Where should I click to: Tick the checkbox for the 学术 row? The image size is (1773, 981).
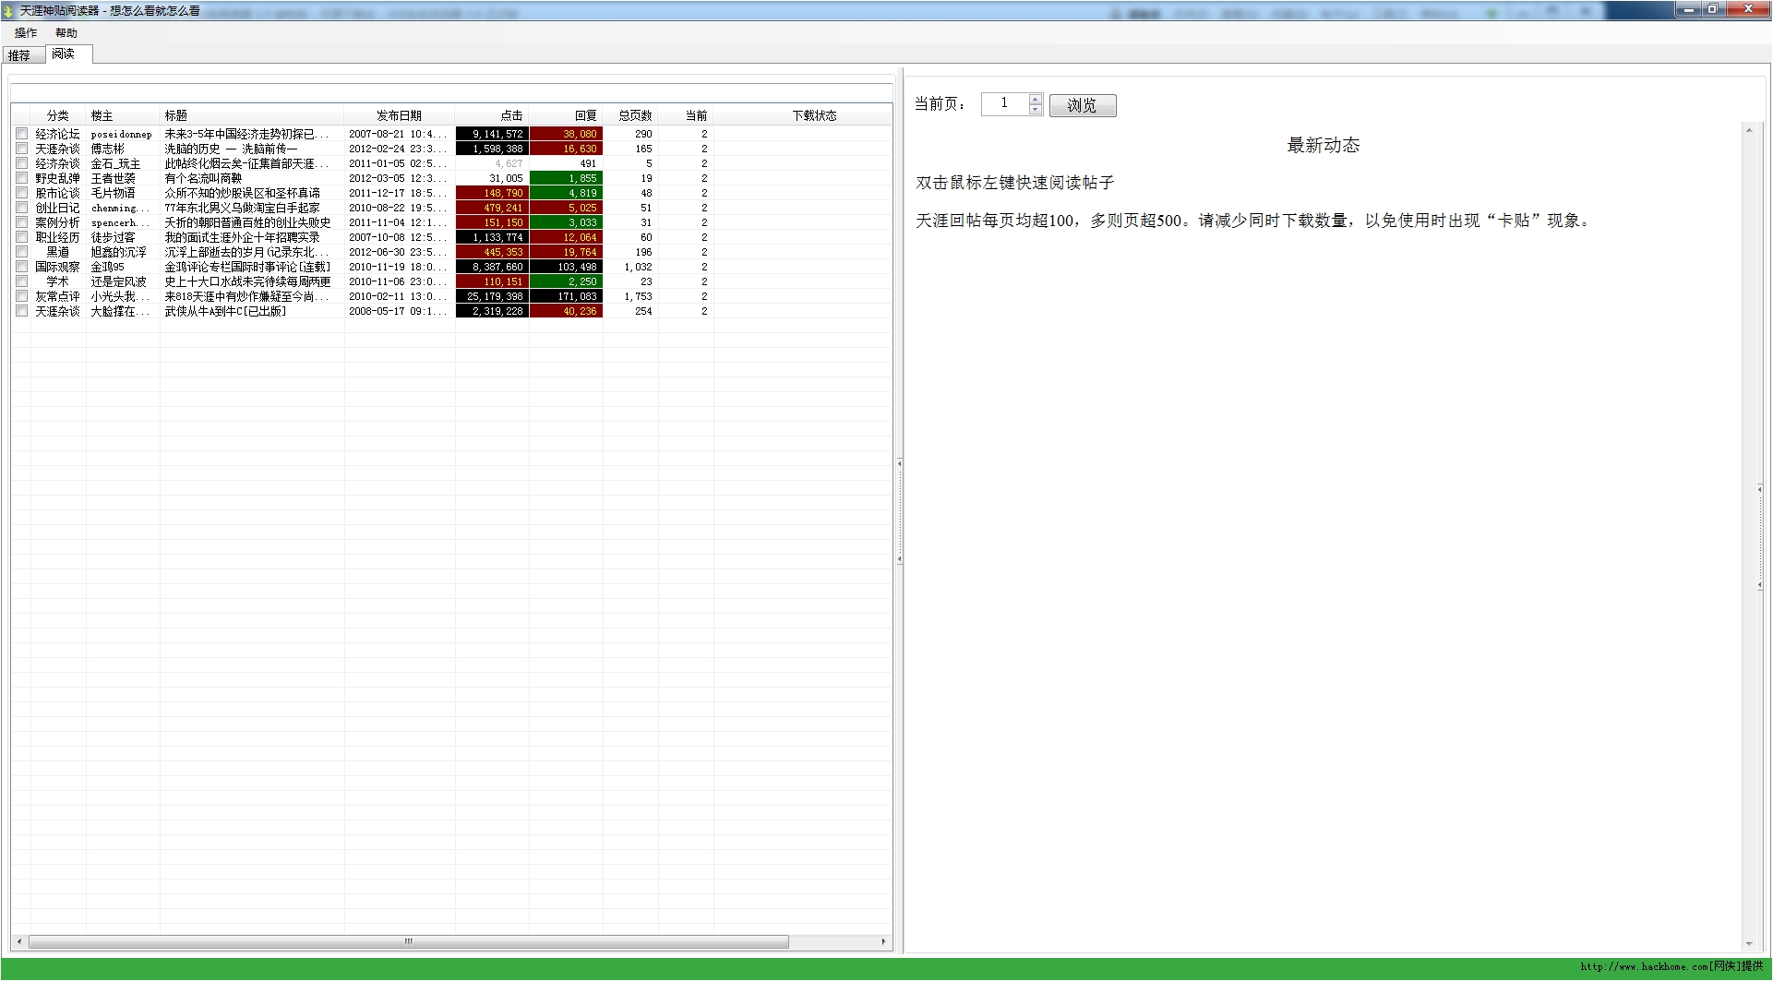pyautogui.click(x=22, y=281)
